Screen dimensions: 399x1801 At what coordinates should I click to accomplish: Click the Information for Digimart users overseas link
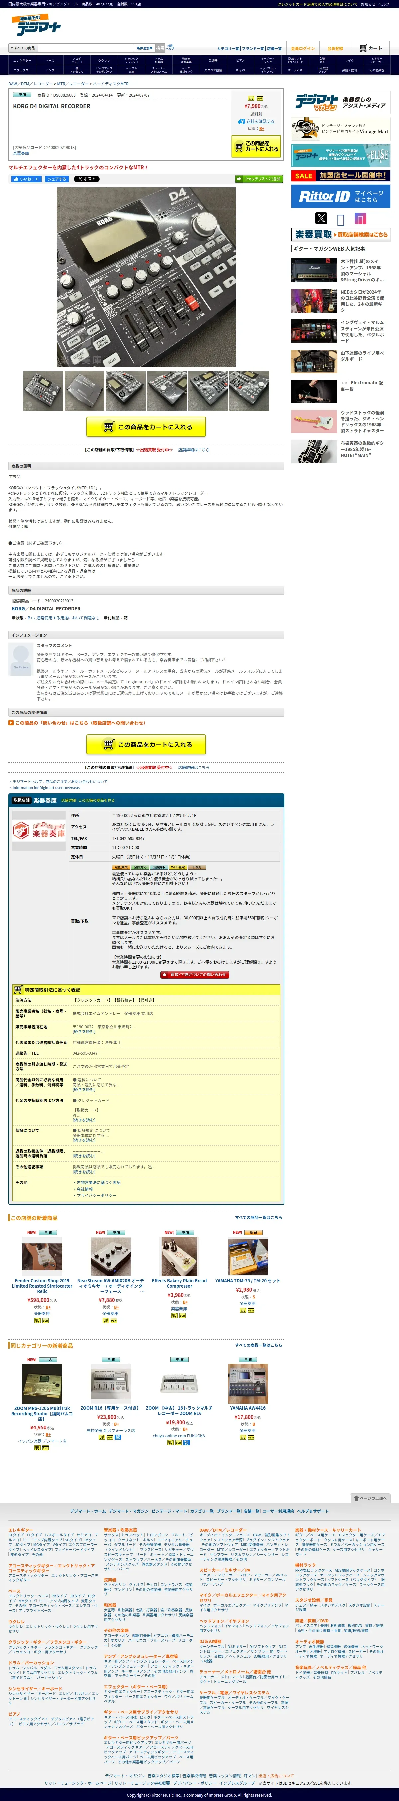[46, 787]
